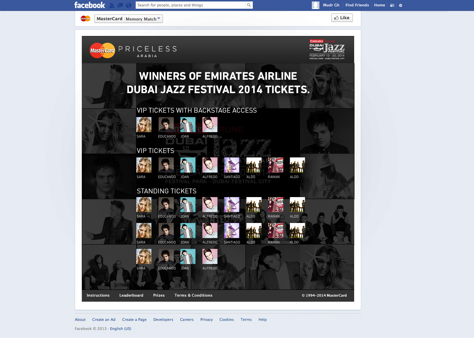Select SARA thumbnail in first Standing Tickets row

click(x=144, y=205)
